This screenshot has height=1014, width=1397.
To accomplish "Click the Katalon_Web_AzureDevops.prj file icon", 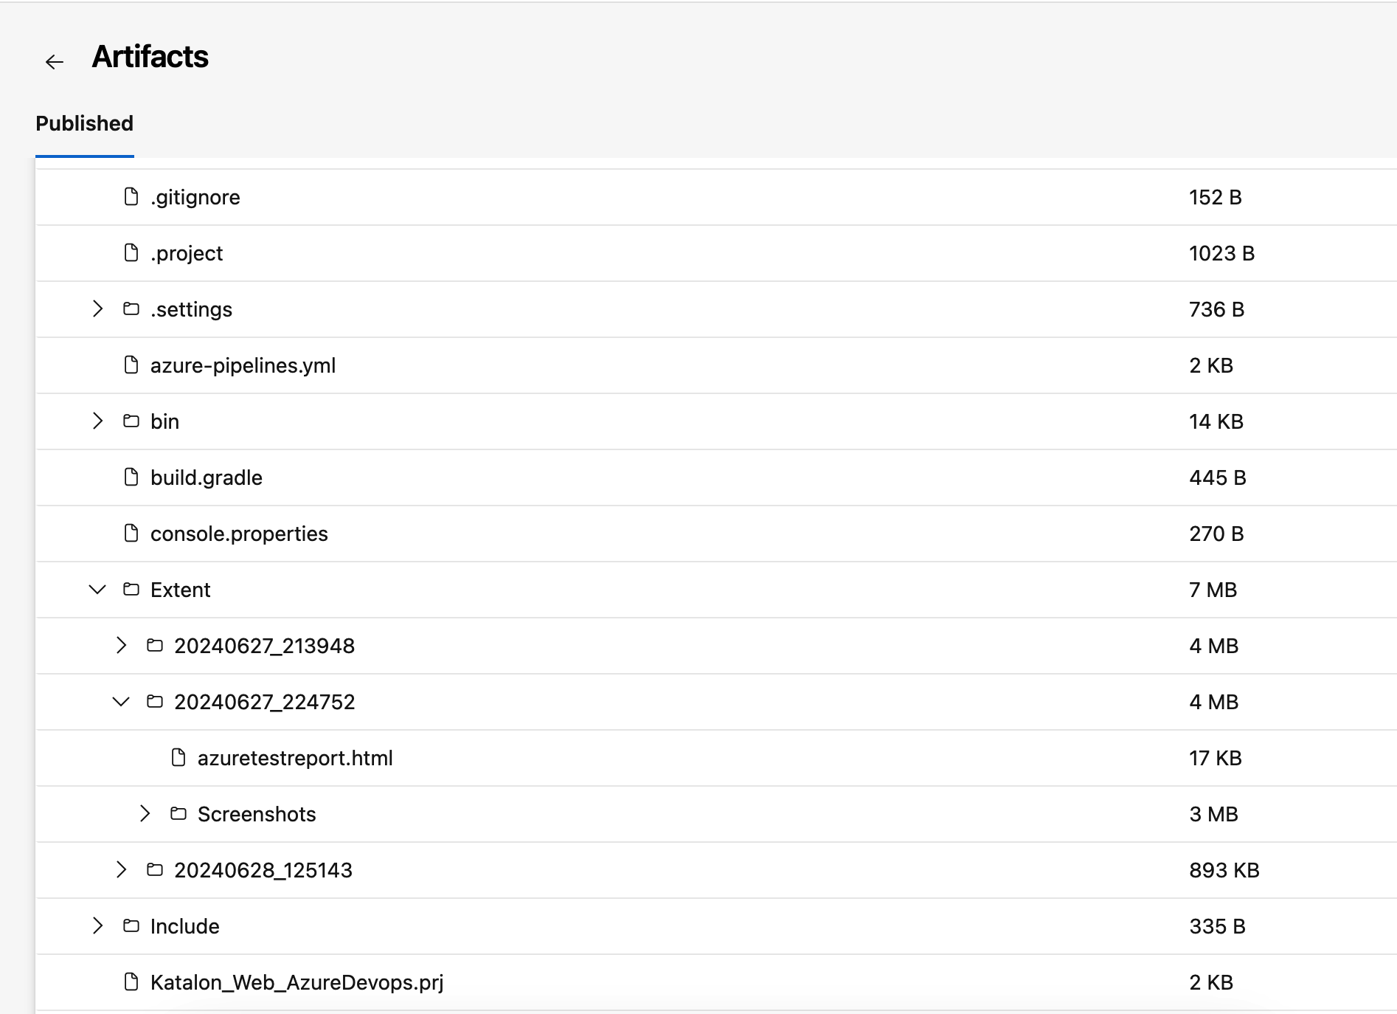I will (131, 982).
